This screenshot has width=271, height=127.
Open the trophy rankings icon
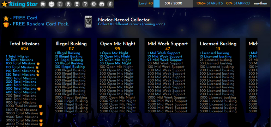[77, 4]
